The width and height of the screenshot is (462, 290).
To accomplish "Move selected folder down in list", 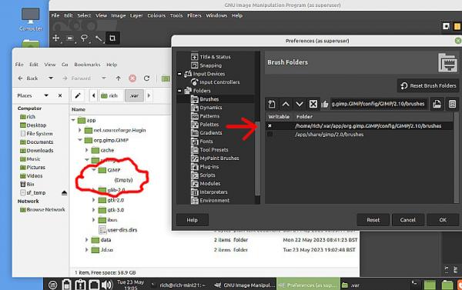I will 300,104.
